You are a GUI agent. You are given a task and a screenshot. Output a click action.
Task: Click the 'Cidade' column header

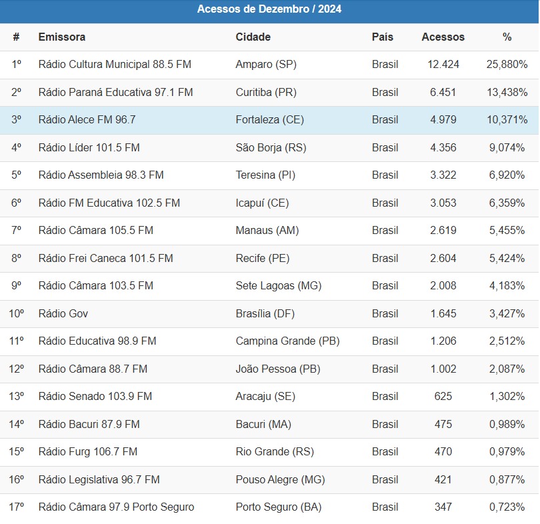pyautogui.click(x=253, y=37)
